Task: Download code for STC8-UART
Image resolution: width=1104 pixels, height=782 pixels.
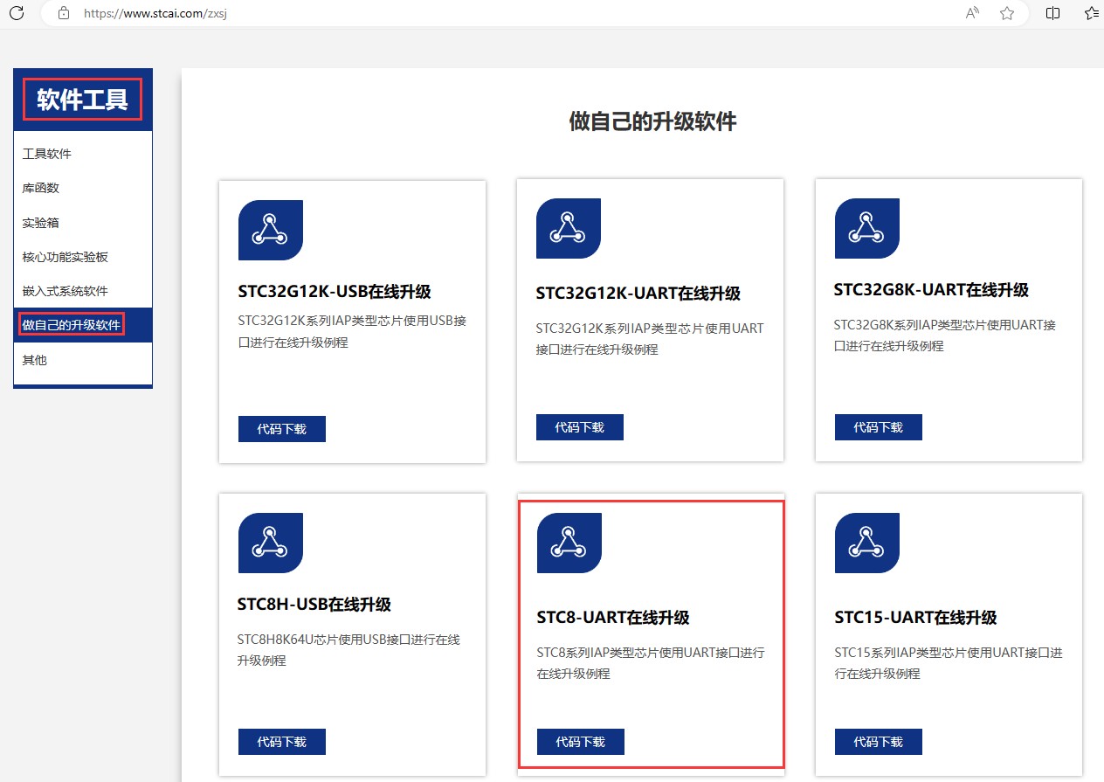Action: pos(581,742)
